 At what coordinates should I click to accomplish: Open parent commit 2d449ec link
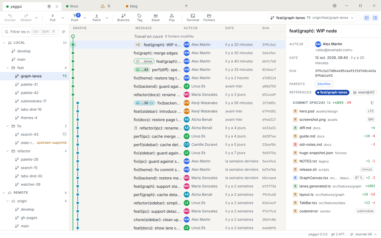[x=324, y=84]
